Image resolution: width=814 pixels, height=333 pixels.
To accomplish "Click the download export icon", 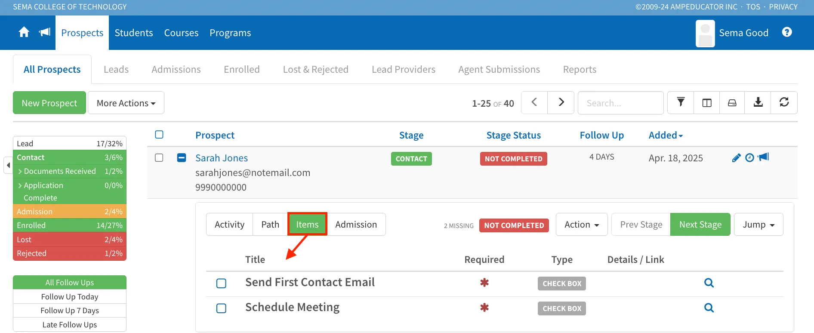I will pos(758,102).
